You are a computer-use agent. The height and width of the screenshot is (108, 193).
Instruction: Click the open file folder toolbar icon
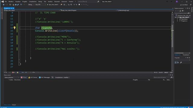[x=13, y=5]
